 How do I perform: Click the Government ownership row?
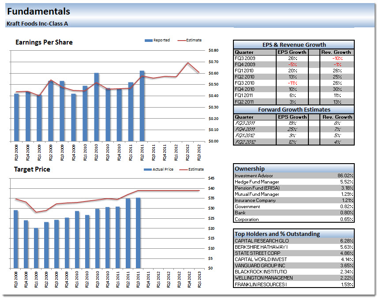(x=294, y=206)
